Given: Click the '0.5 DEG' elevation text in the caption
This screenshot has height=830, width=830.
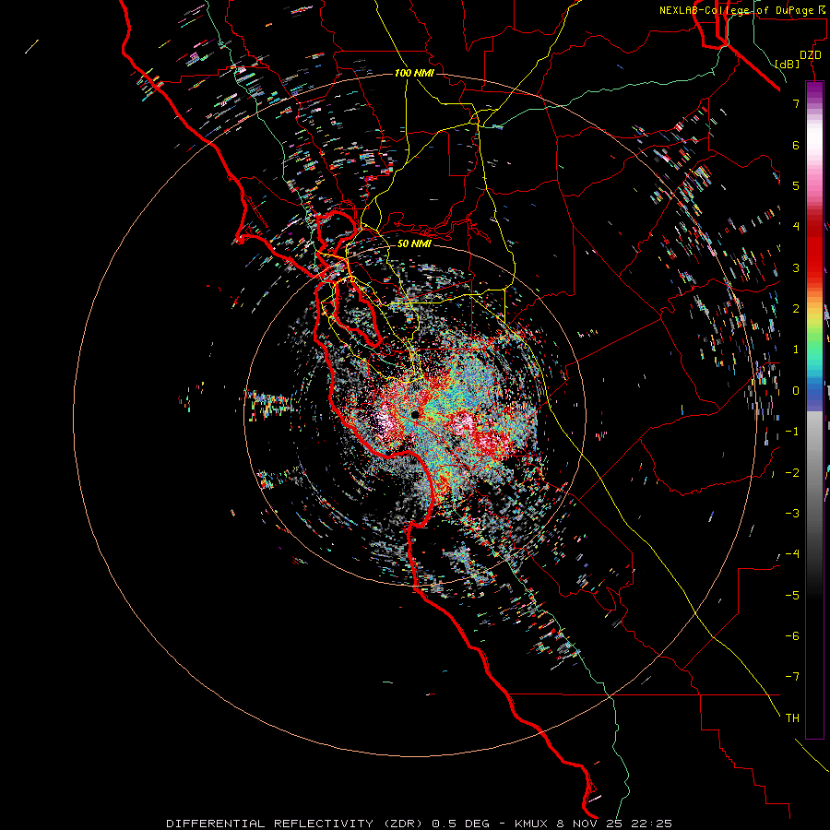Looking at the screenshot, I should click(461, 824).
